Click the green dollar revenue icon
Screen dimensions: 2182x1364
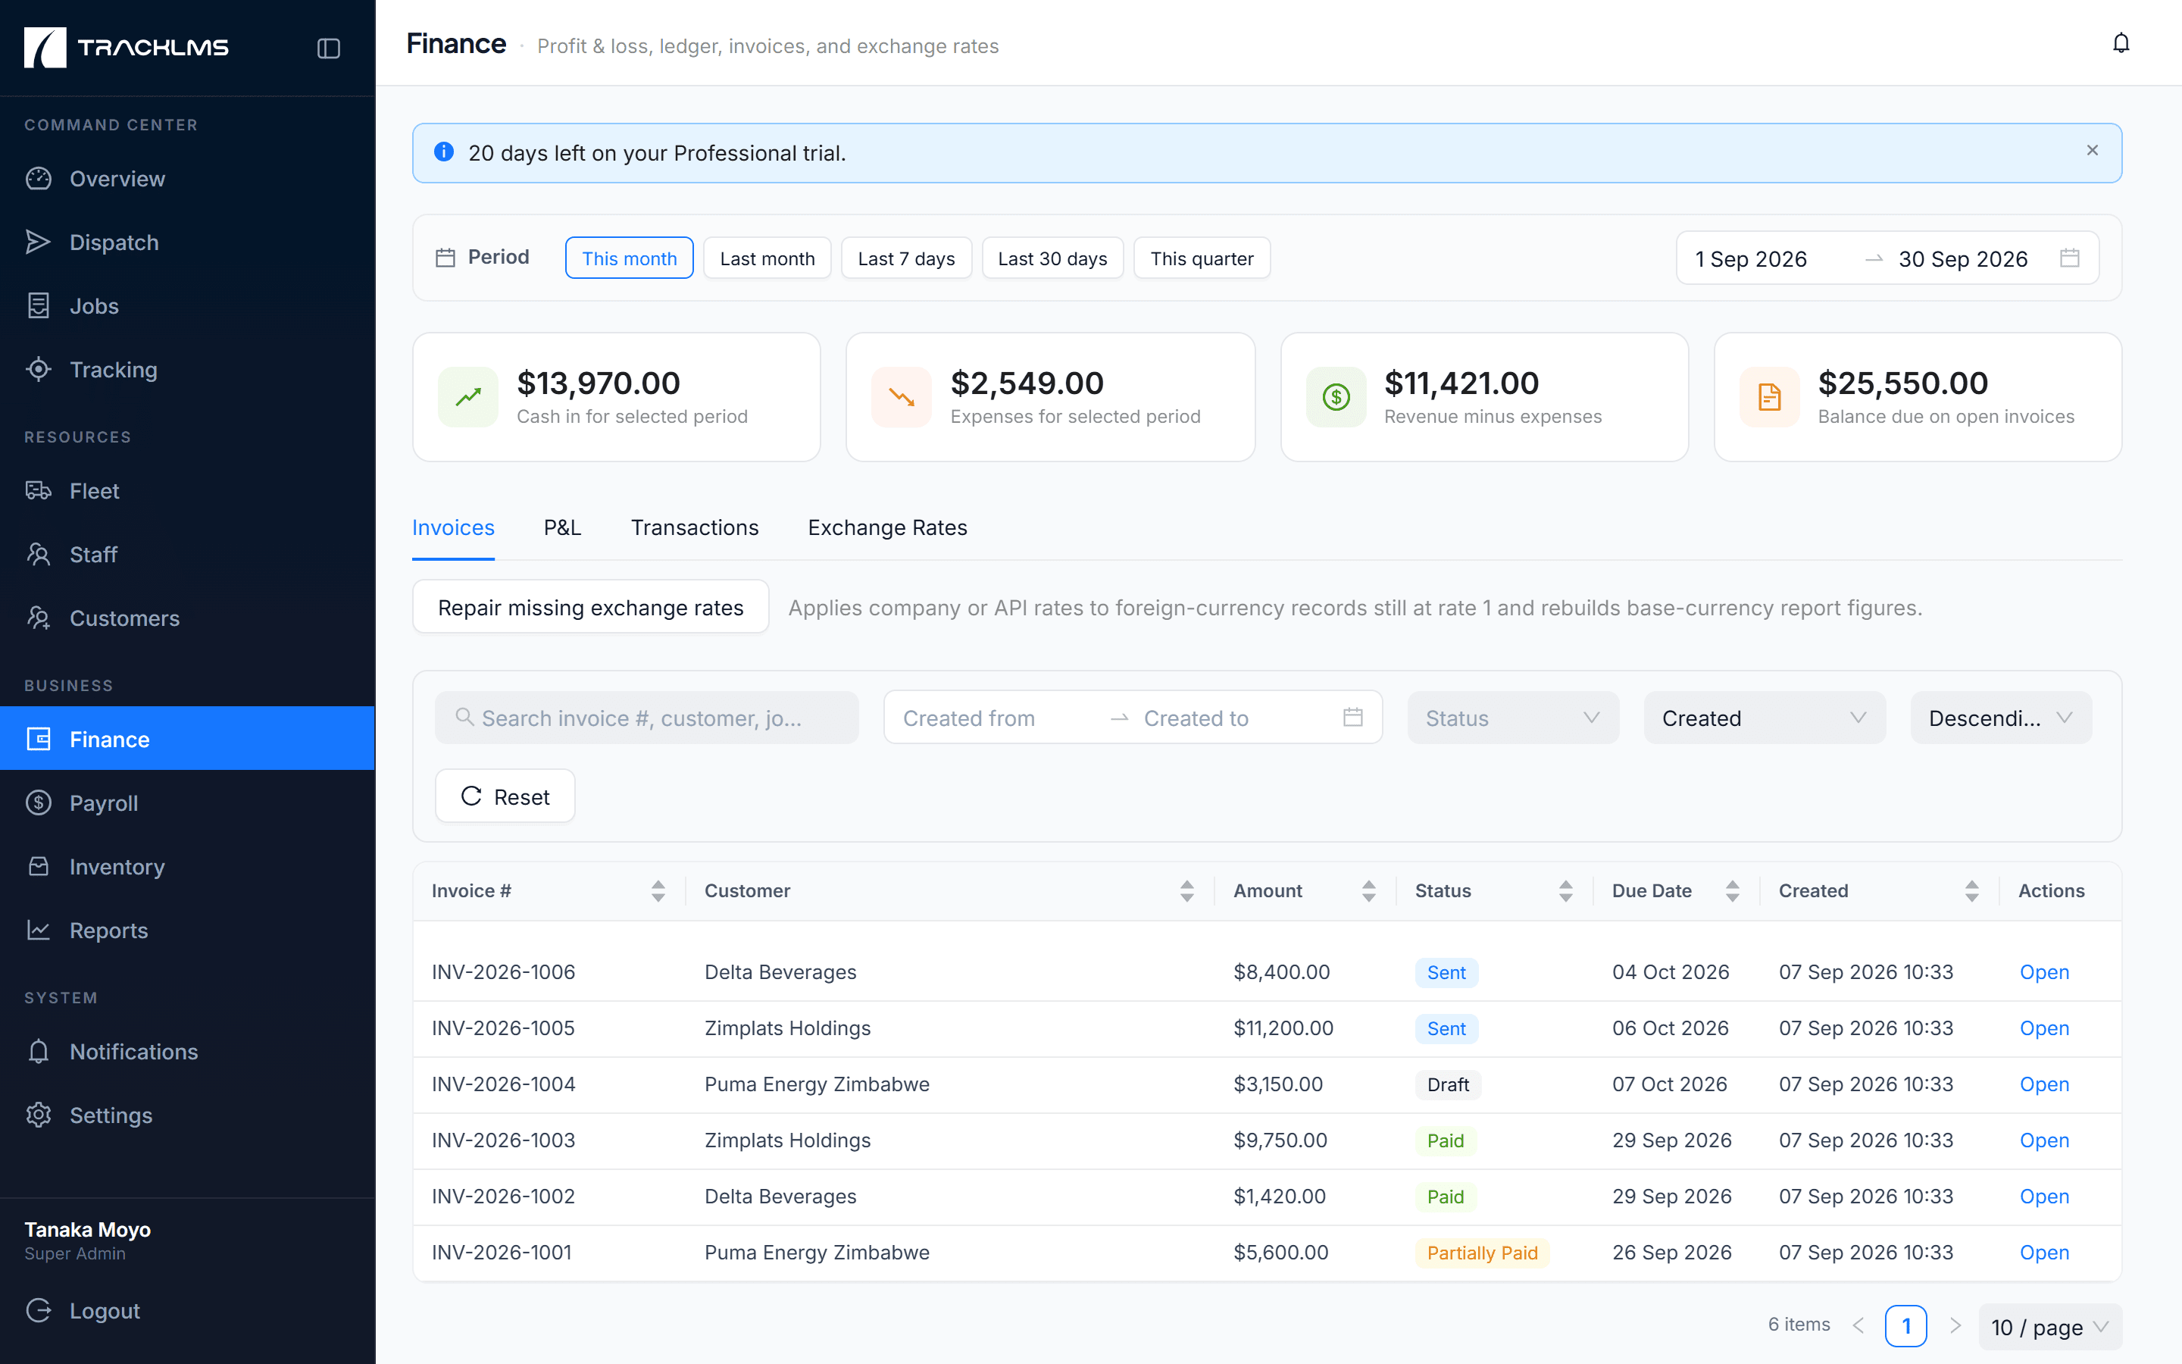[x=1336, y=397]
